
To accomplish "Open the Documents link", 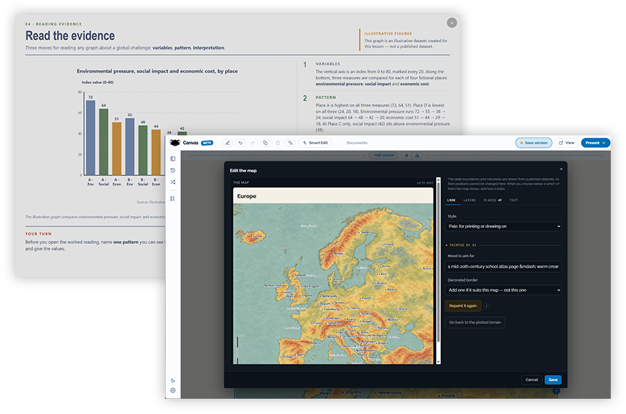I will 357,143.
